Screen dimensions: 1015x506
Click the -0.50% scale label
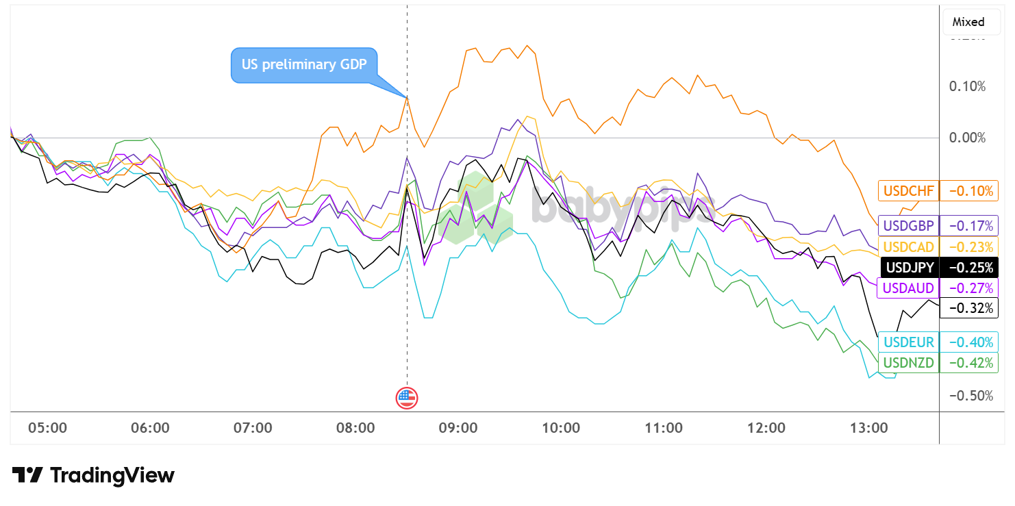pos(967,396)
